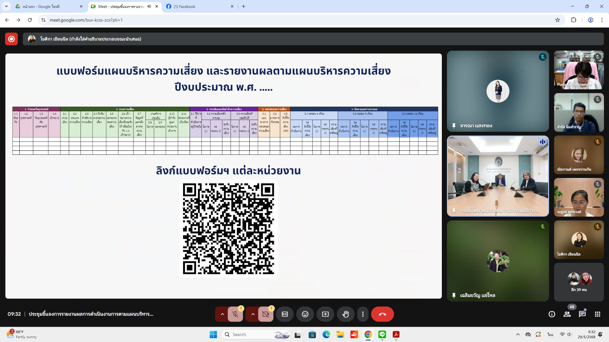Open the emoji reactions button
Image resolution: width=609 pixels, height=342 pixels.
pyautogui.click(x=305, y=314)
